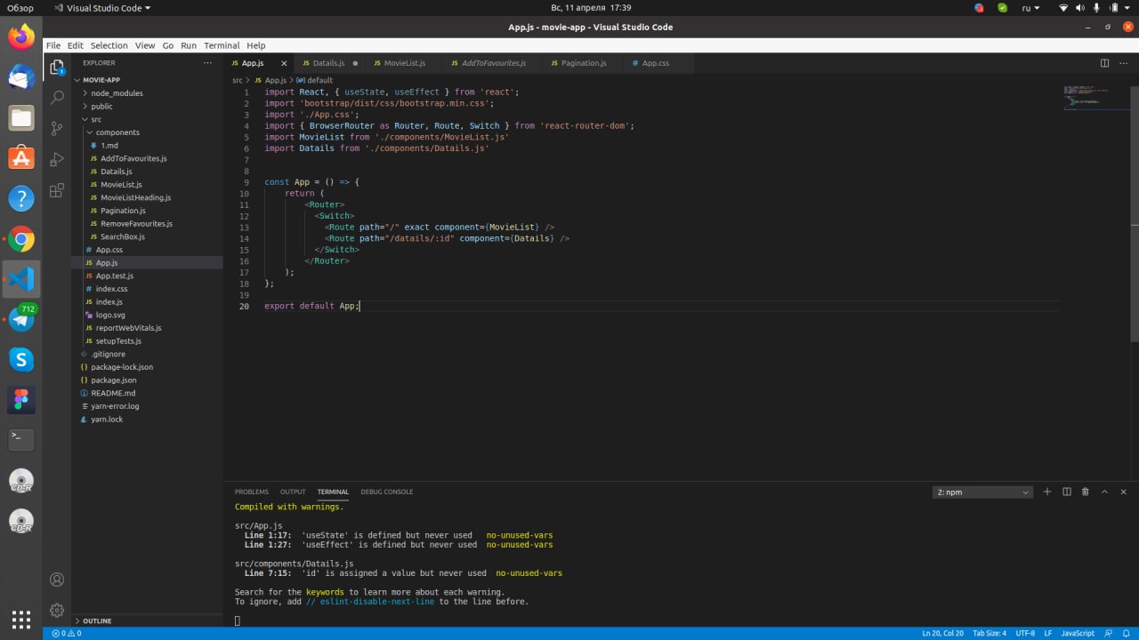Open MovieList.js in the explorer tree

click(x=121, y=185)
